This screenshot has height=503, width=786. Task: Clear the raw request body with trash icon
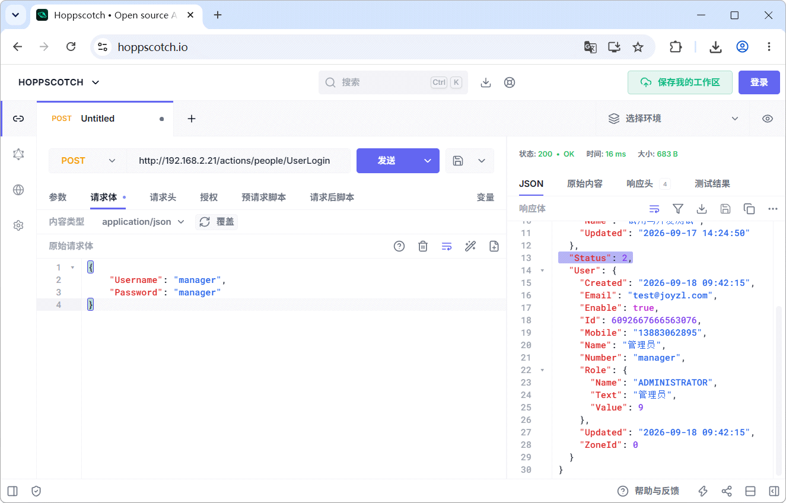423,246
